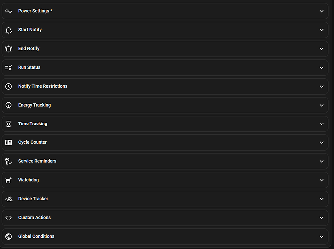Click the Device Tracker people icon

click(x=8, y=199)
